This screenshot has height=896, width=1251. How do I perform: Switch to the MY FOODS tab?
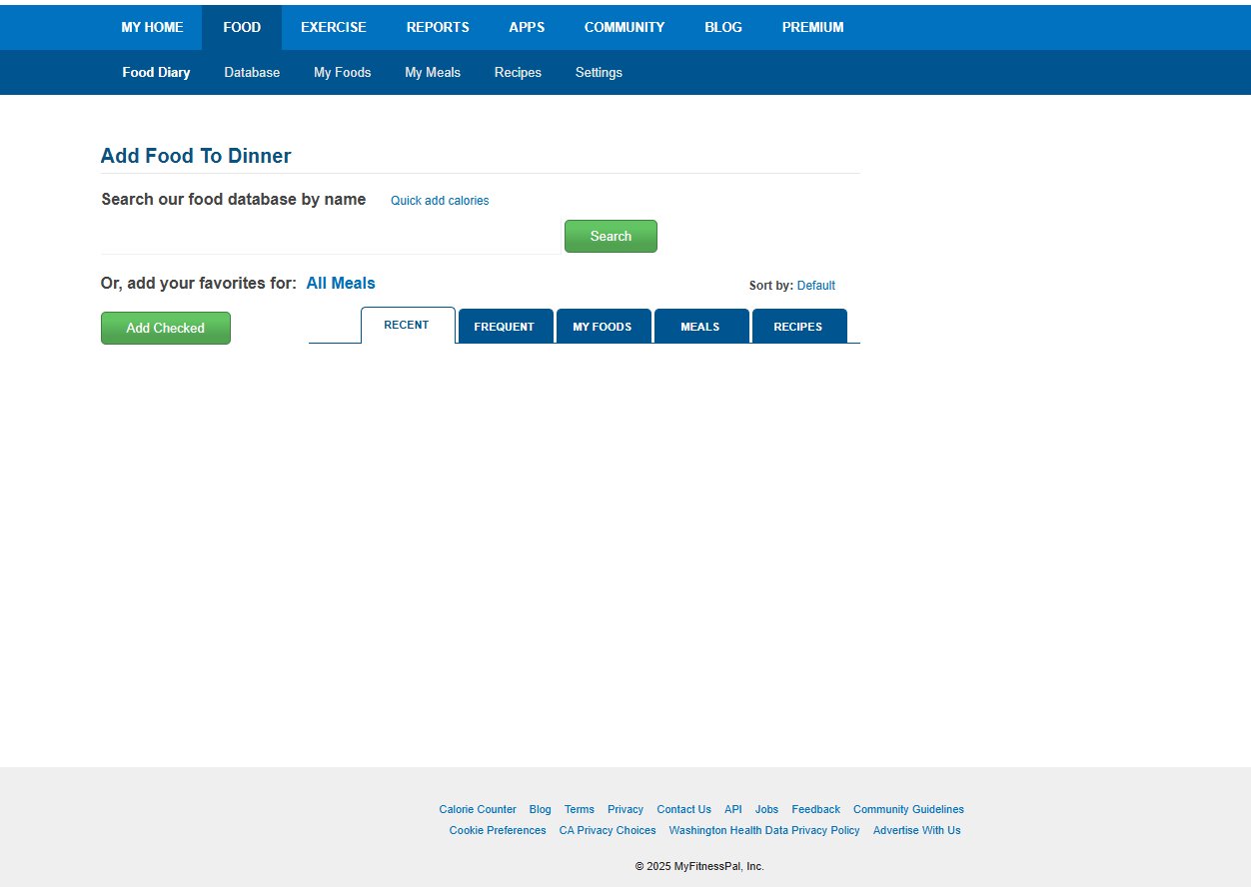click(x=603, y=327)
